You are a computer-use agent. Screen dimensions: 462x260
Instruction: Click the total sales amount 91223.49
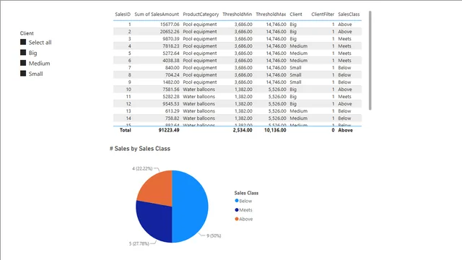click(x=169, y=130)
